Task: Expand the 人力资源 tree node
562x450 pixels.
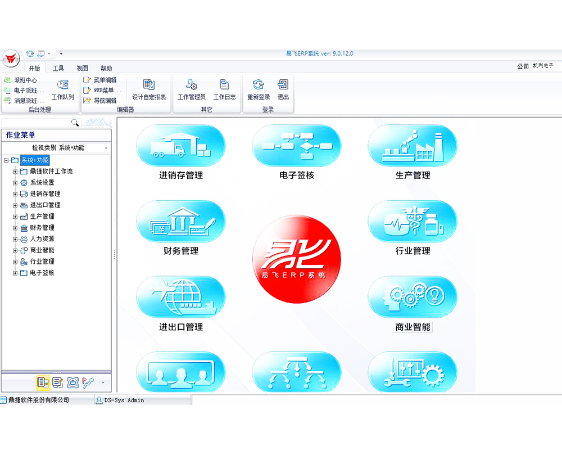Action: [15, 240]
